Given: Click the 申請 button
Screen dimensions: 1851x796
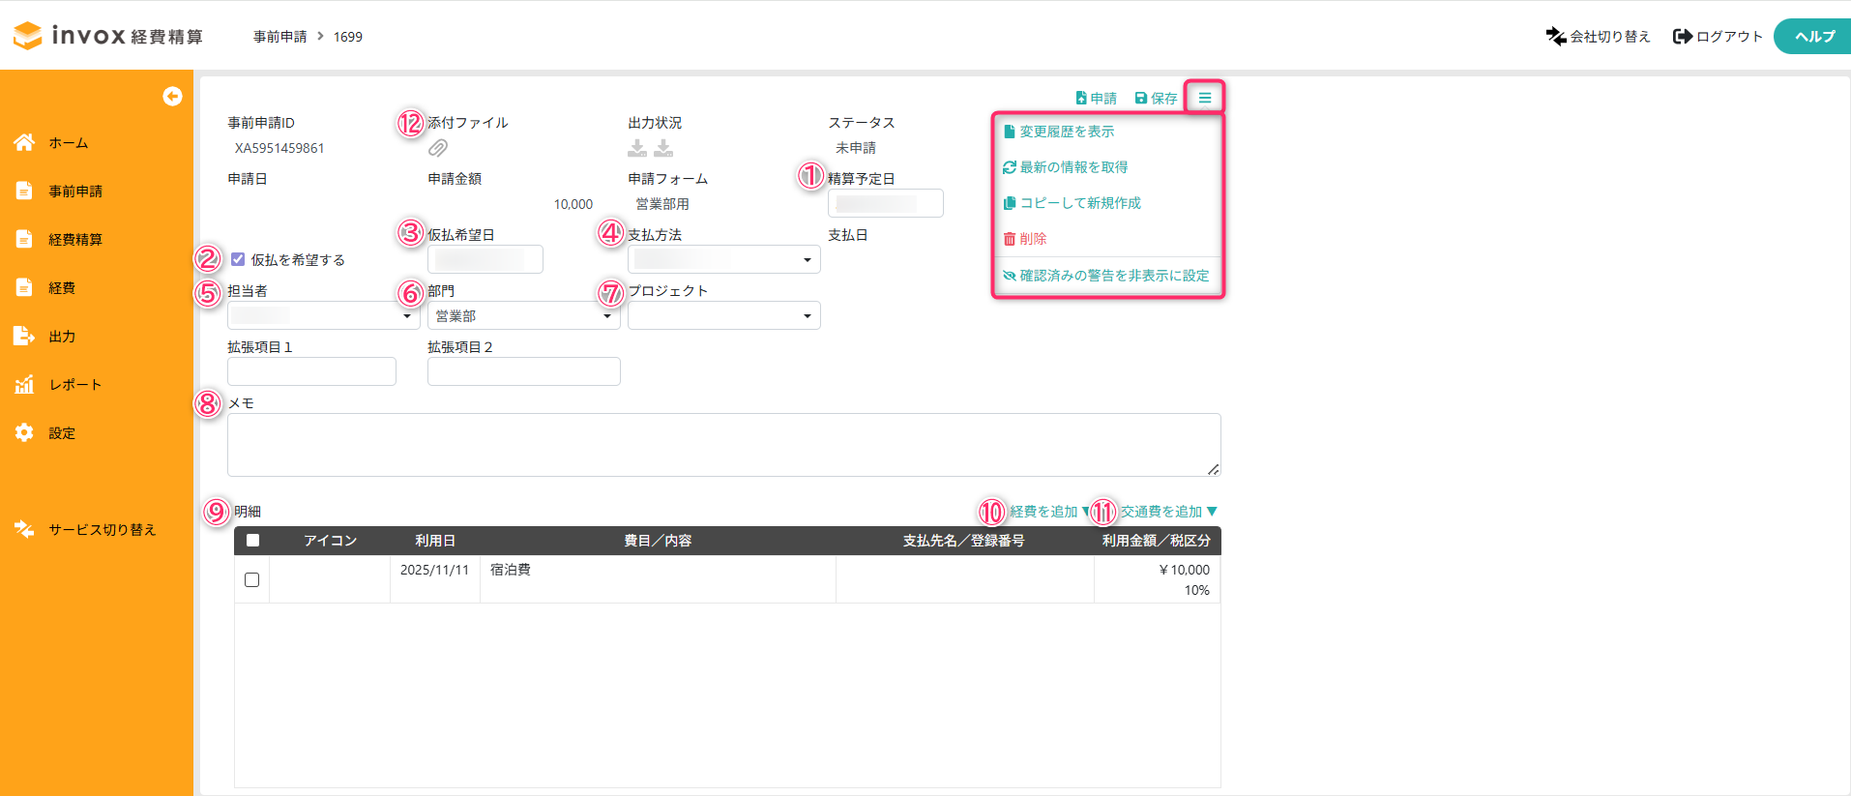Looking at the screenshot, I should point(1096,99).
